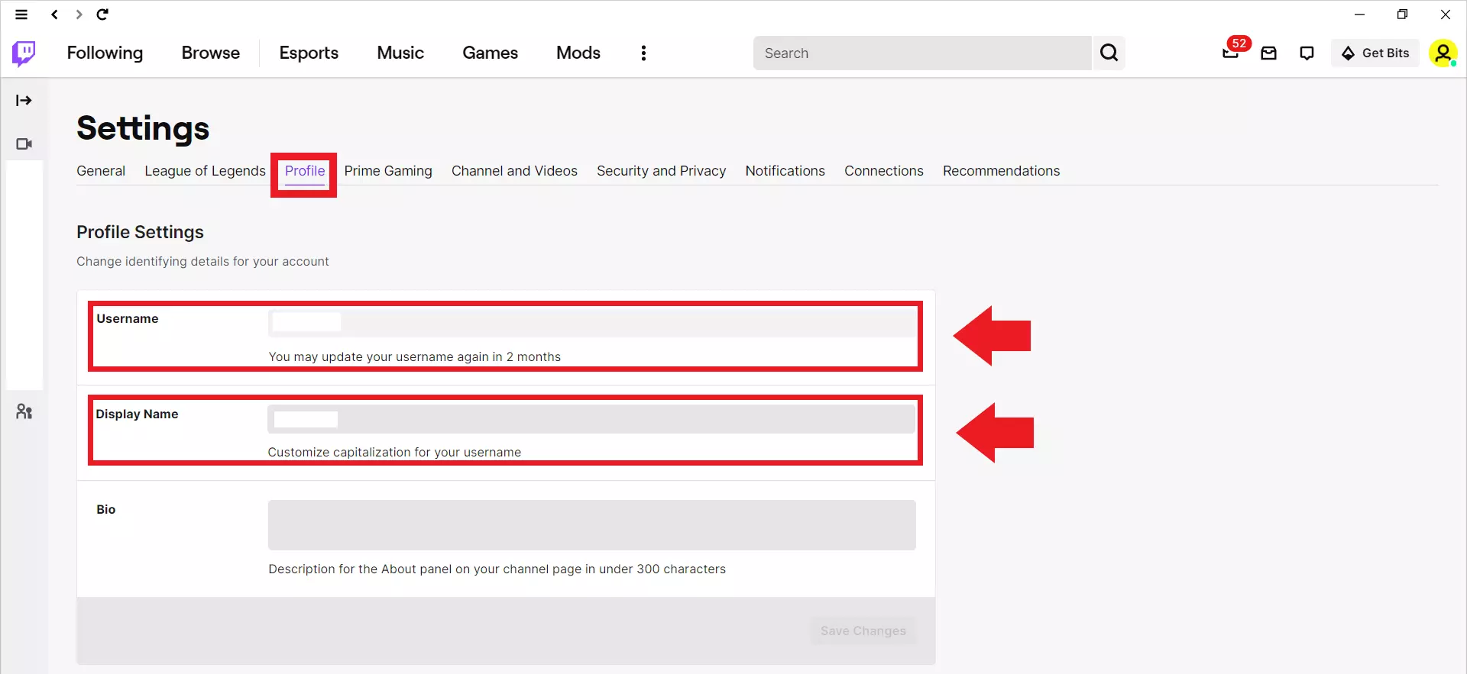
Task: Click the Username input field
Action: (592, 323)
